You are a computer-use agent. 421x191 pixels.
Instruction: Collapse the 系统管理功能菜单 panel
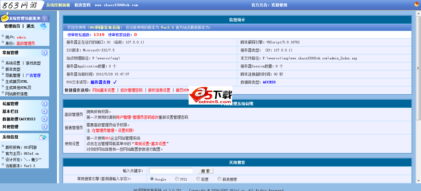45,18
